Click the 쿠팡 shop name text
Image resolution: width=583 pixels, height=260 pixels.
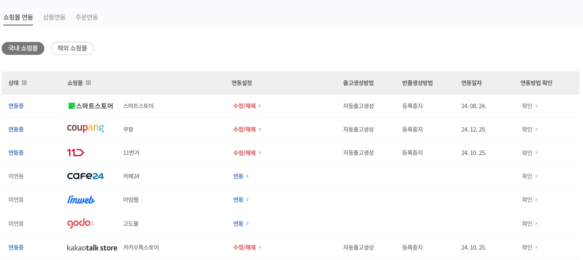128,130
